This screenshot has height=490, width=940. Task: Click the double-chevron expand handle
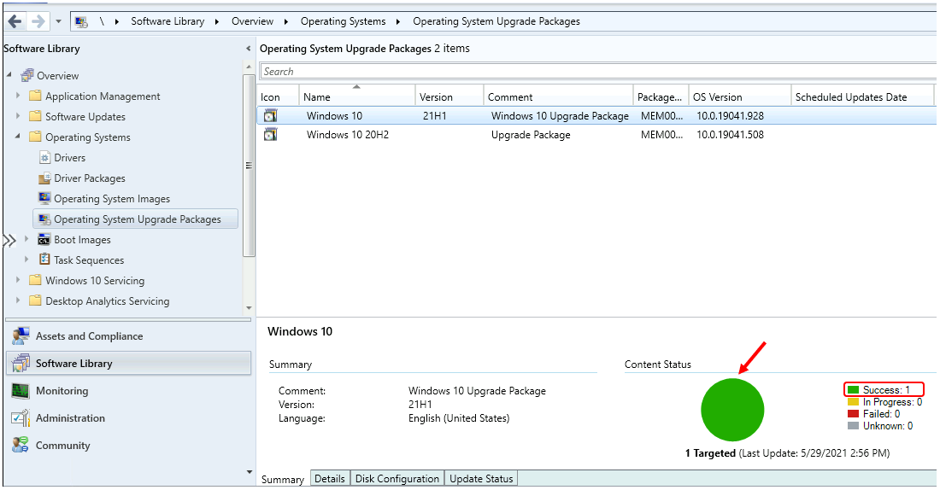pyautogui.click(x=9, y=241)
